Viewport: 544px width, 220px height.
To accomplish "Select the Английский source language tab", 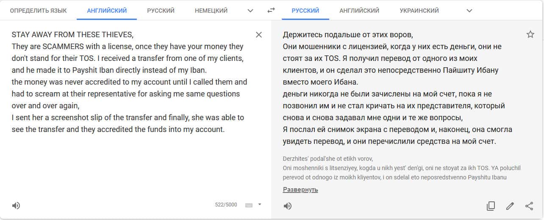I will click(107, 11).
